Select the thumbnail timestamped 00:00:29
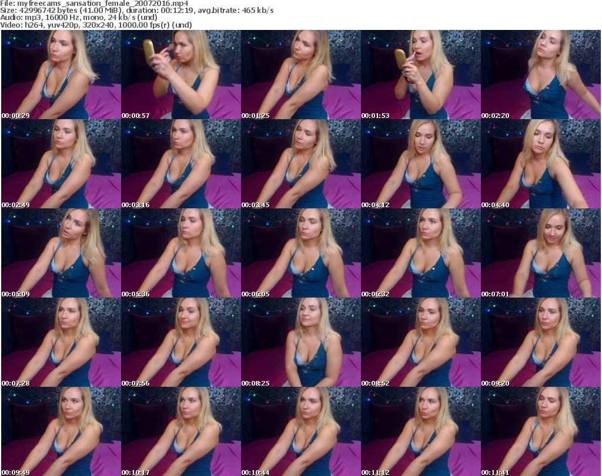 pos(61,75)
